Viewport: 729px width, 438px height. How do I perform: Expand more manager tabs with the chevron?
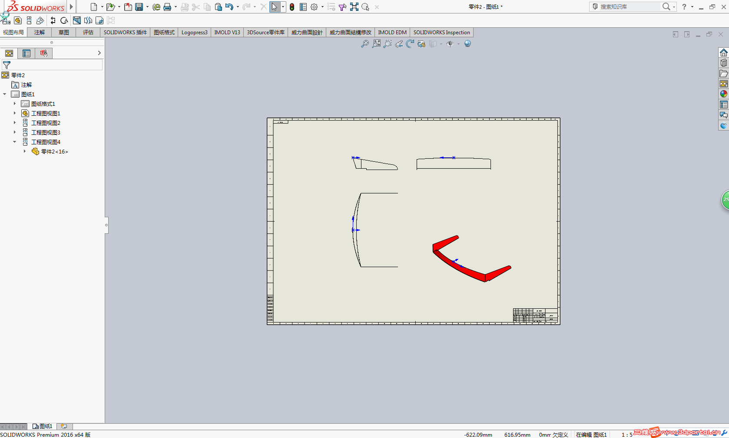pyautogui.click(x=99, y=53)
